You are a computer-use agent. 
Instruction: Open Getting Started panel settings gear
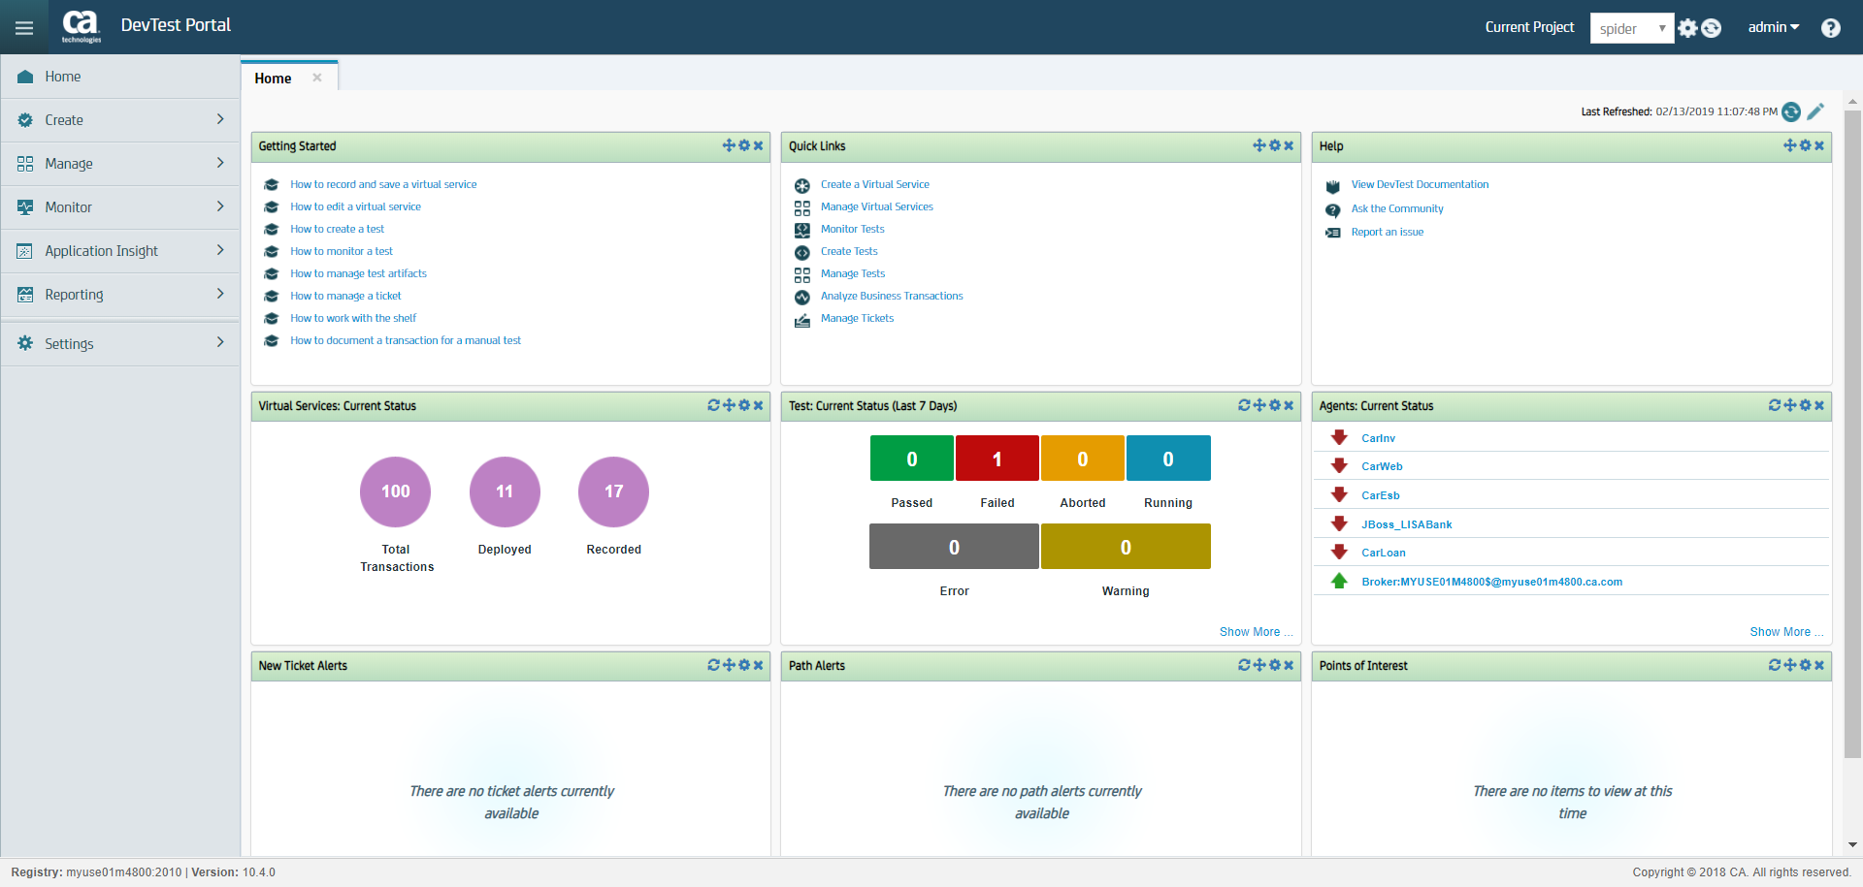coord(744,145)
